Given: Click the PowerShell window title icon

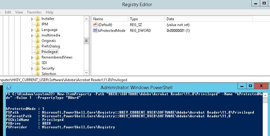Looking at the screenshot, I should pyautogui.click(x=9, y=87).
